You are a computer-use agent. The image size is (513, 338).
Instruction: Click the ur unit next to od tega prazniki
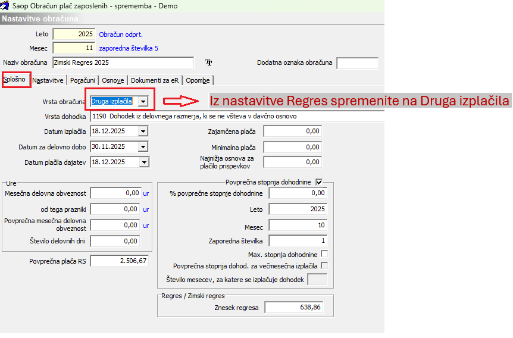point(146,209)
